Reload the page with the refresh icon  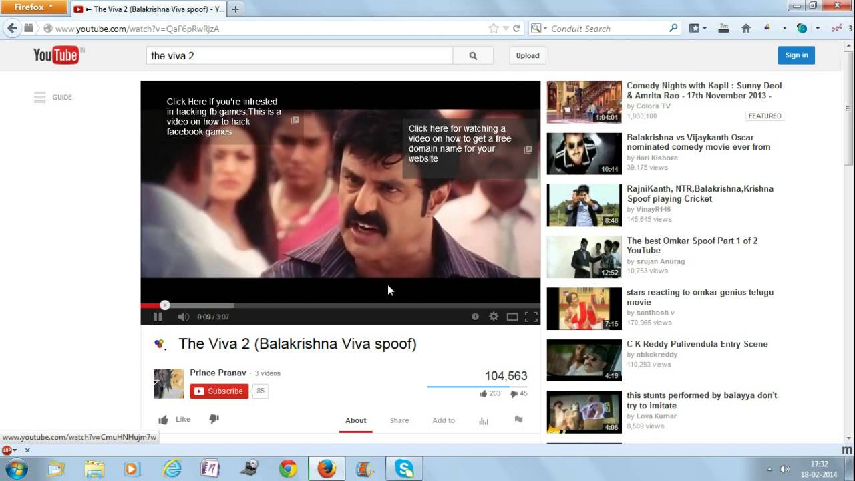(x=516, y=29)
